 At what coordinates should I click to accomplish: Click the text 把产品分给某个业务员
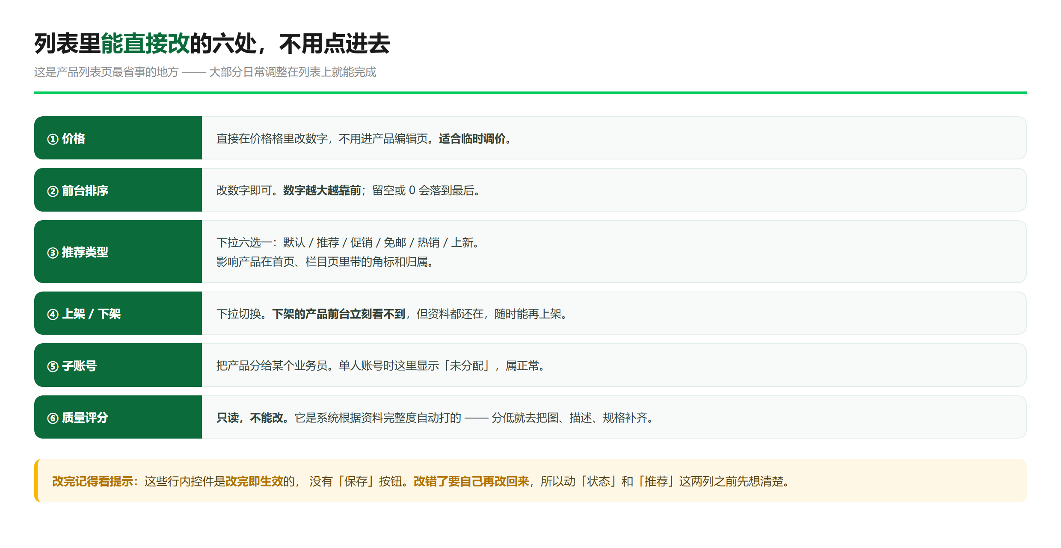pyautogui.click(x=272, y=366)
